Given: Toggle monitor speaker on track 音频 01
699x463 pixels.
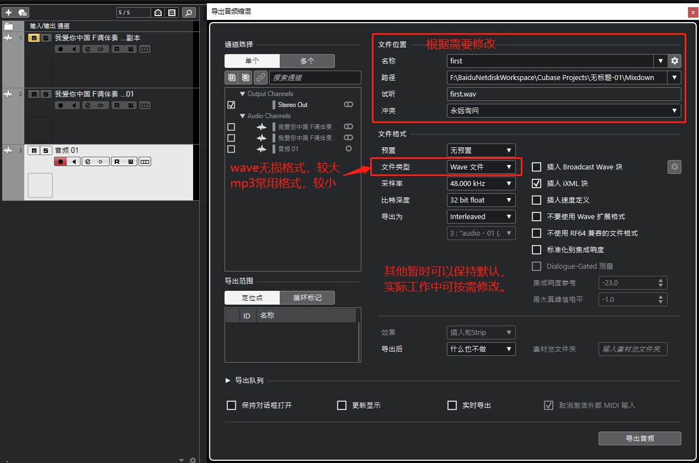Looking at the screenshot, I should point(74,162).
